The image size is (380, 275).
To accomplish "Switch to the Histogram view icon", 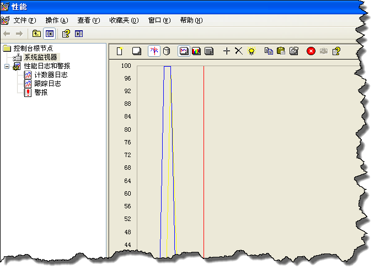I will coord(196,51).
